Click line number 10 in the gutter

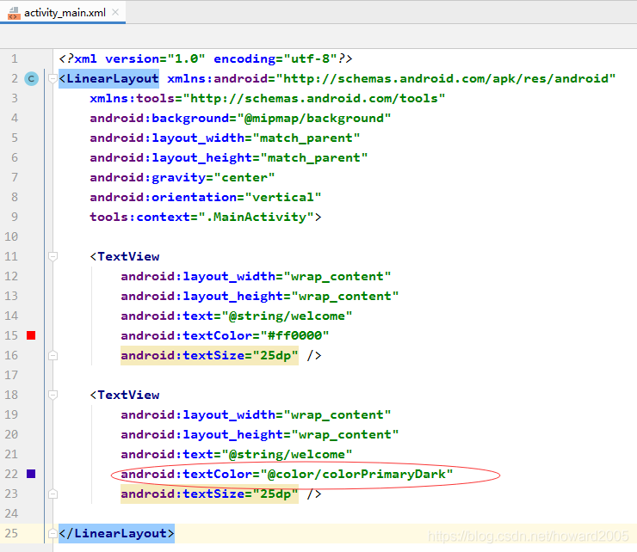[11, 236]
